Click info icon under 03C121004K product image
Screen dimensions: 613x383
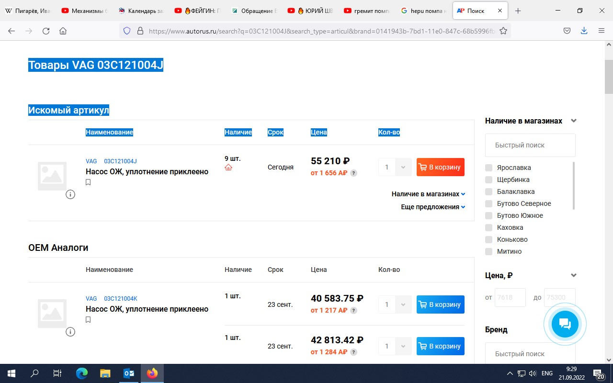click(70, 332)
